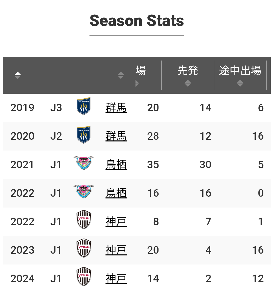Click Vissel crest in 2024 row
This screenshot has height=292, width=273.
pos(84,277)
